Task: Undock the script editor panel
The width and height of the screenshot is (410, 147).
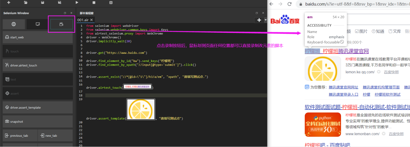Action: tap(257, 13)
